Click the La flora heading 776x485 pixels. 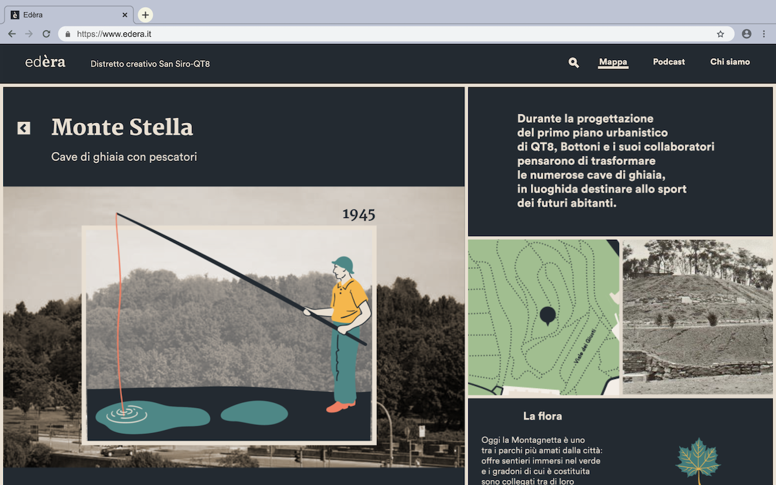click(x=543, y=416)
